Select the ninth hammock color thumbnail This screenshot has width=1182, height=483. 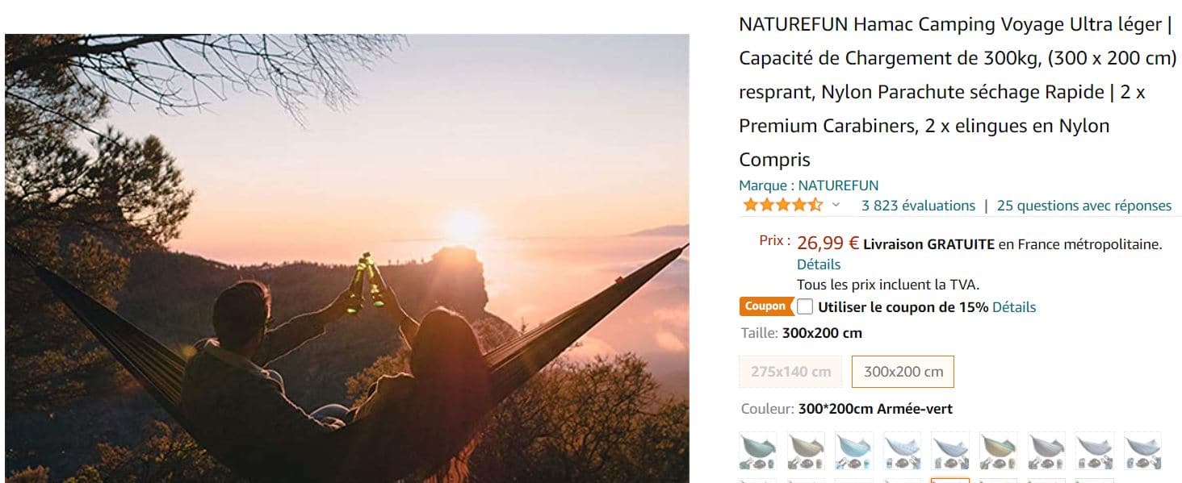pos(1142,451)
